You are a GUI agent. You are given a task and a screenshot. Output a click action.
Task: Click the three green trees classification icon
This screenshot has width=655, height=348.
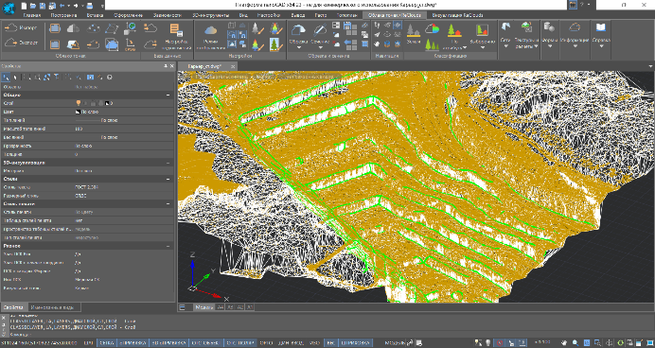point(432,44)
